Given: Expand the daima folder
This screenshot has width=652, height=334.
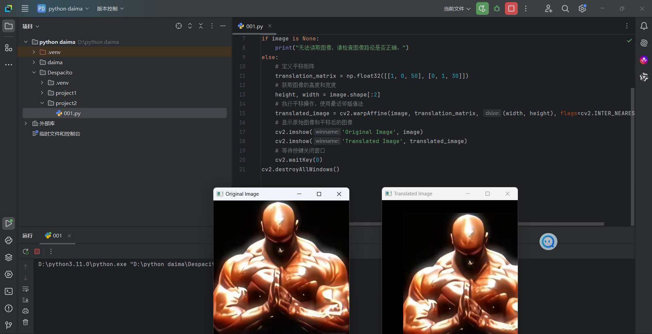Looking at the screenshot, I should (x=34, y=62).
